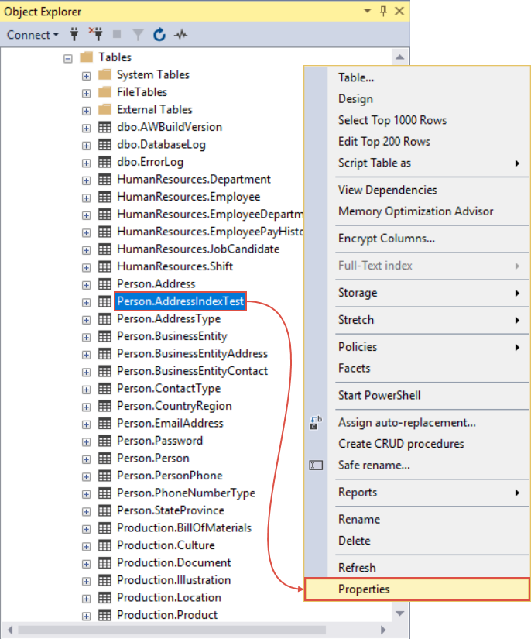531x639 pixels.
Task: Click the vertical scrollbar down arrow
Action: pyautogui.click(x=400, y=613)
